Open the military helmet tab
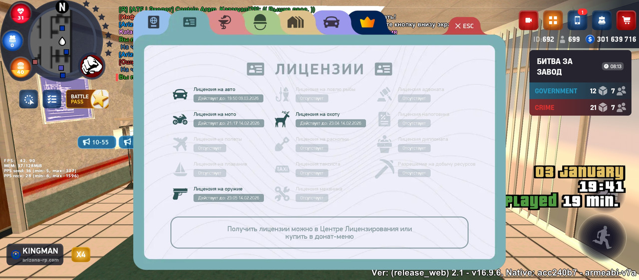 [x=261, y=22]
